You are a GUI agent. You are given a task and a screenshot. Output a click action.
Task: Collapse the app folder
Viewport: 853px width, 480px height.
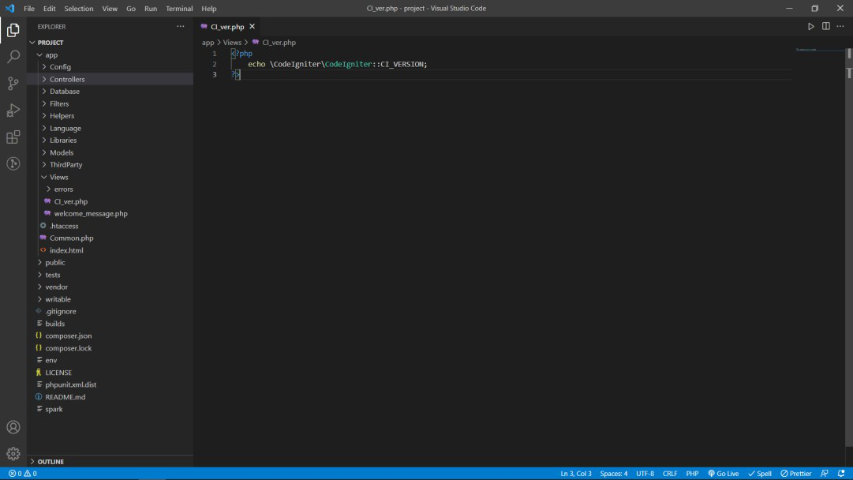[x=110, y=55]
